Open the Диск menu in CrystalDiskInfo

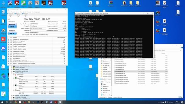[x=24, y=12]
